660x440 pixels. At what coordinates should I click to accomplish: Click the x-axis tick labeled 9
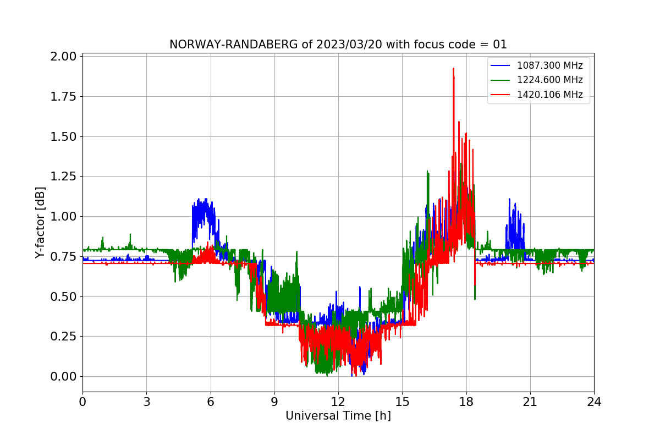coord(274,402)
